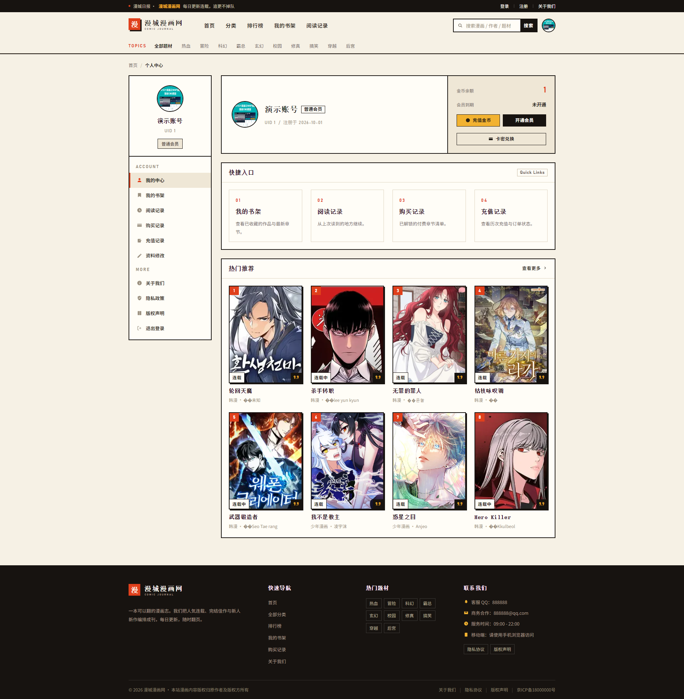
Task: Click 首页 breadcrumb link
Action: coord(133,66)
